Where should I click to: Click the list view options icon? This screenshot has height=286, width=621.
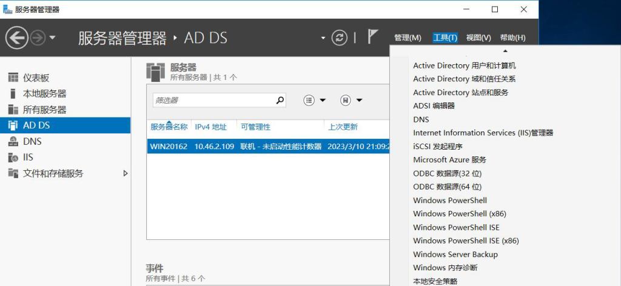pyautogui.click(x=309, y=101)
